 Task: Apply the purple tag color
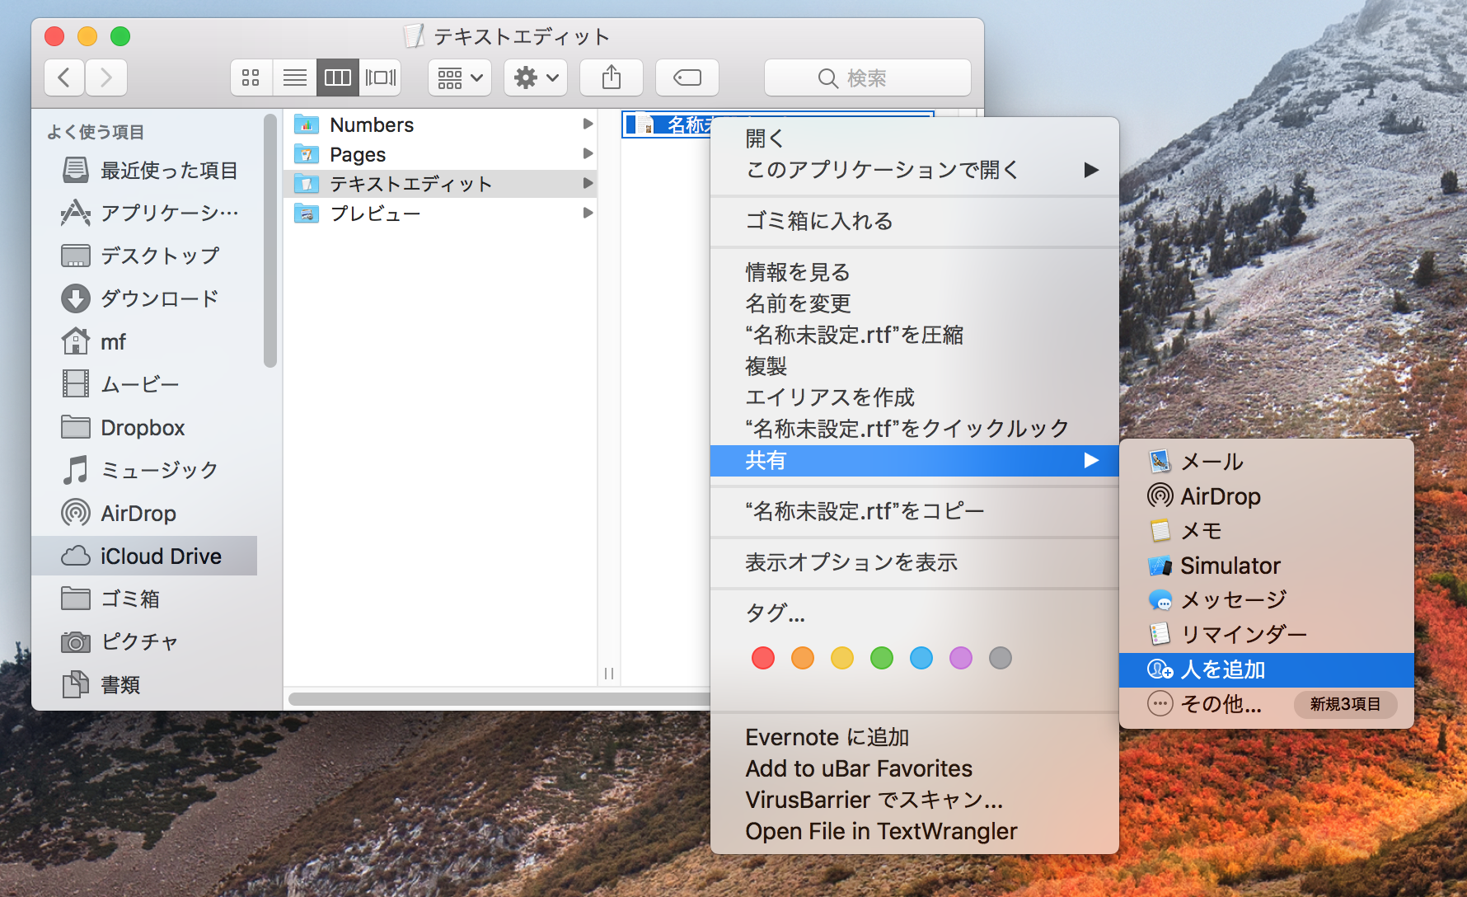click(x=961, y=658)
